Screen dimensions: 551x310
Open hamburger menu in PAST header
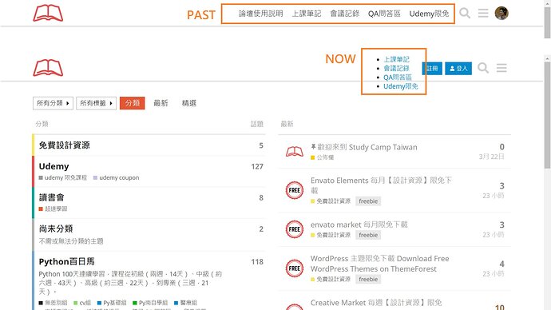tap(483, 14)
